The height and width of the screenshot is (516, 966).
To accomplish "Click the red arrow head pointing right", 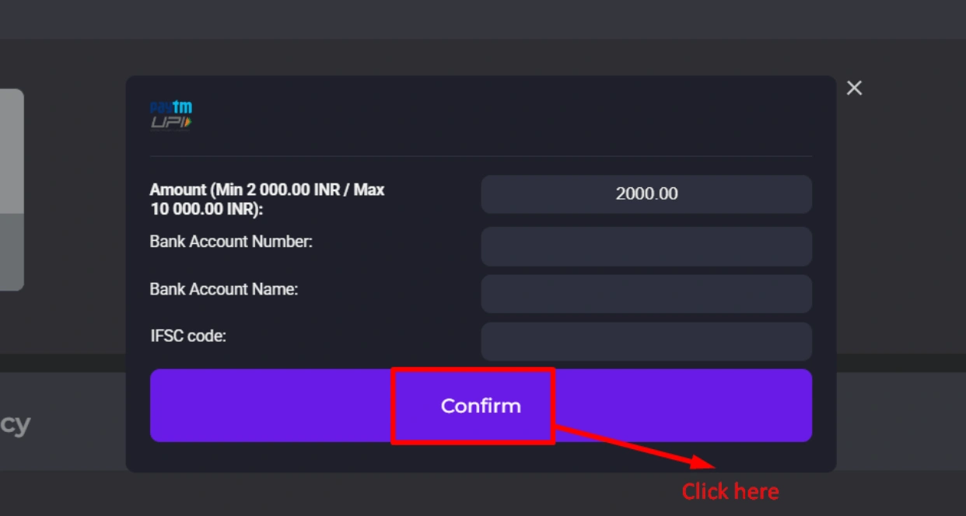I will [702, 462].
